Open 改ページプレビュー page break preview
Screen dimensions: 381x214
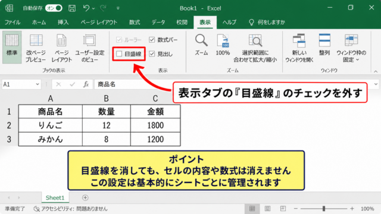pyautogui.click(x=36, y=48)
